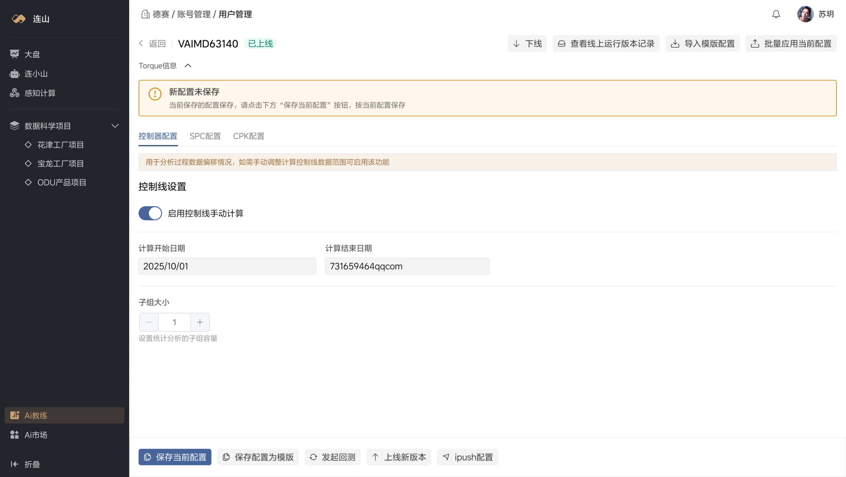Click 保存配置为模版 button

pos(258,457)
